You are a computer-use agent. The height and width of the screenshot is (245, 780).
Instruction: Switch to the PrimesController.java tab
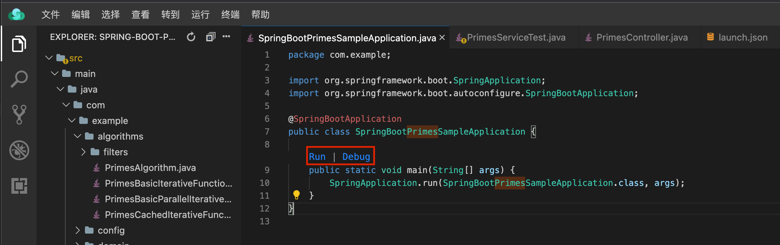[640, 37]
